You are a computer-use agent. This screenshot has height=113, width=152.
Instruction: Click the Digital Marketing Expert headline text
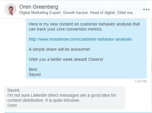[x=77, y=13]
